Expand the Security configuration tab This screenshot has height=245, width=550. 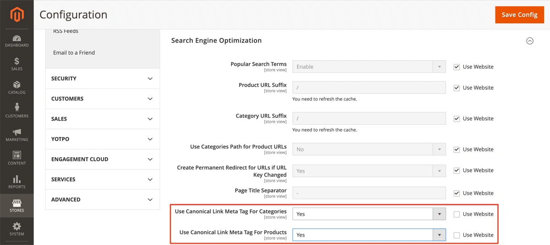point(102,79)
